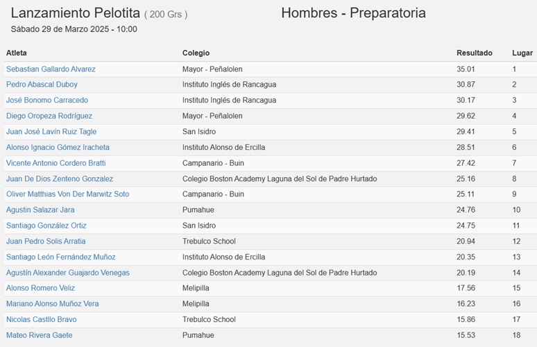
Task: Select Diego Oropeza Rodríguez link
Action: [x=49, y=116]
